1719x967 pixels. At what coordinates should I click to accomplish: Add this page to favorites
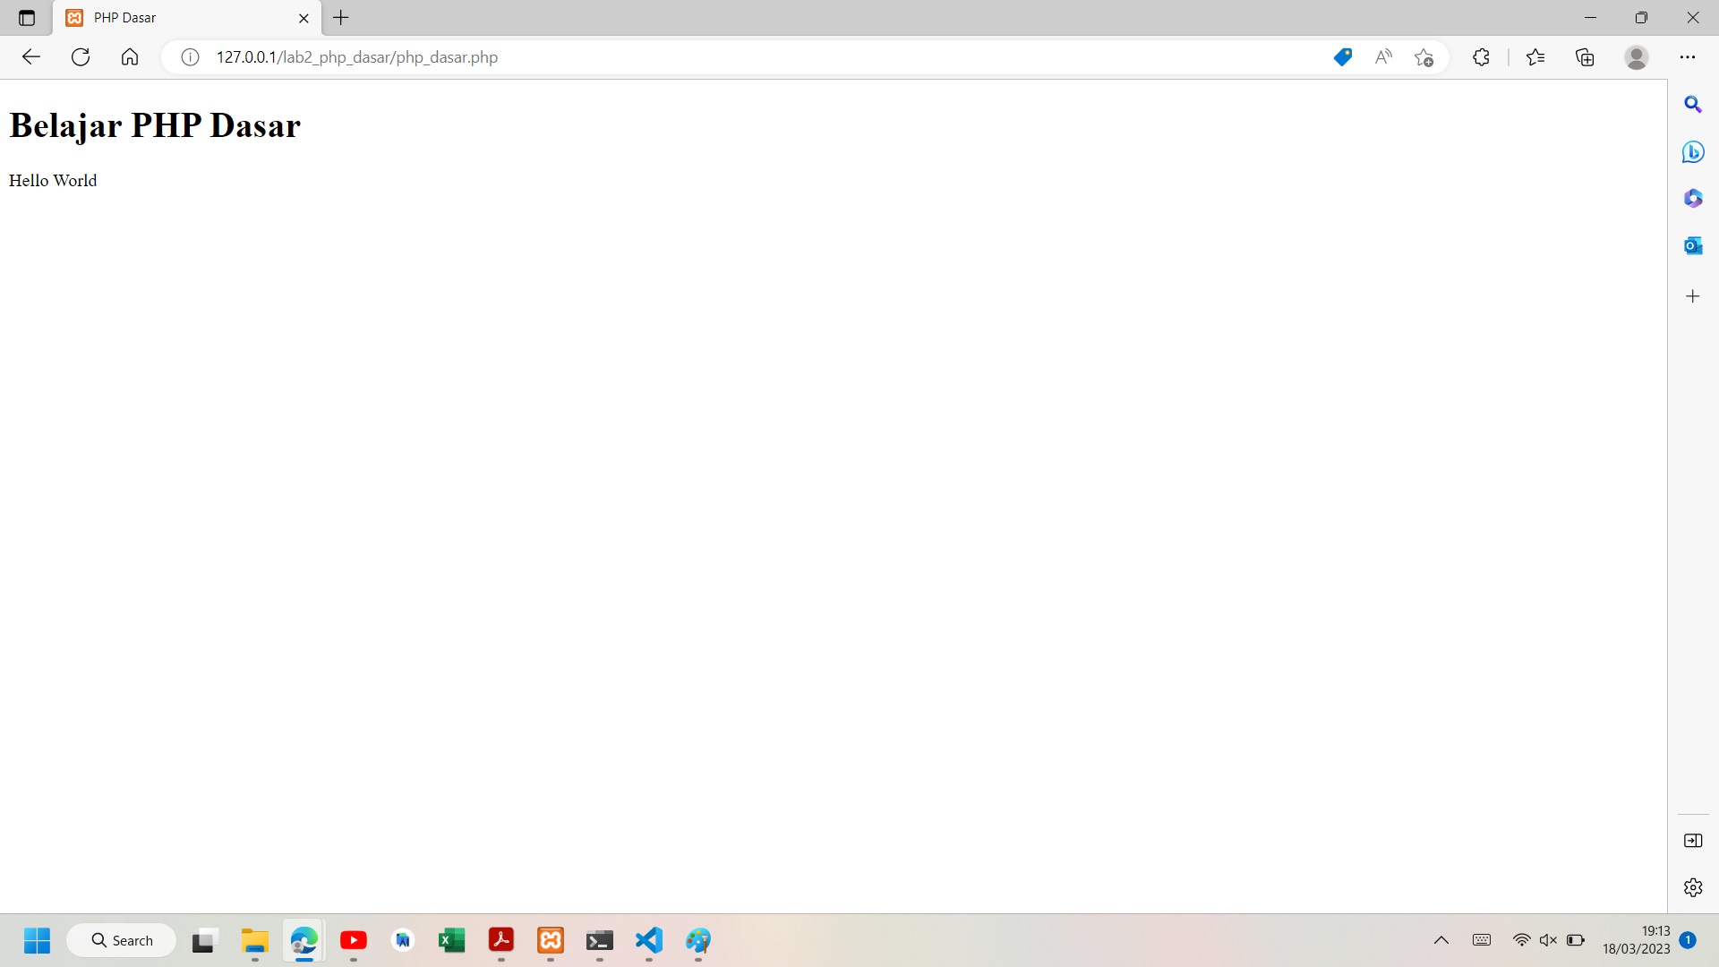[1424, 57]
